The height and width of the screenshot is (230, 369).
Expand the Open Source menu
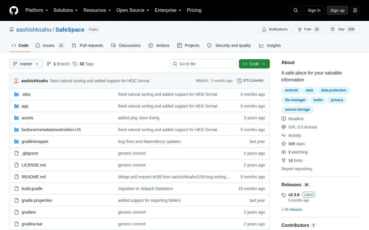[x=133, y=10]
